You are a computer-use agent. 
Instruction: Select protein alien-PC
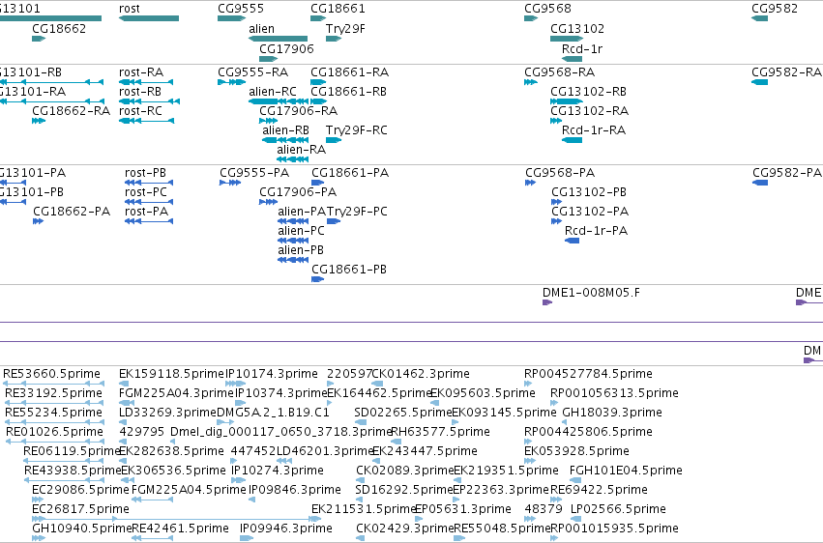(302, 231)
